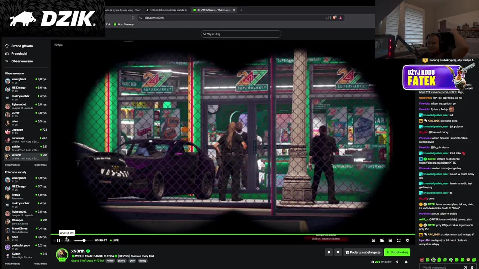Switch to the YouTube browser tab
The image size is (479, 269).
coord(123,10)
